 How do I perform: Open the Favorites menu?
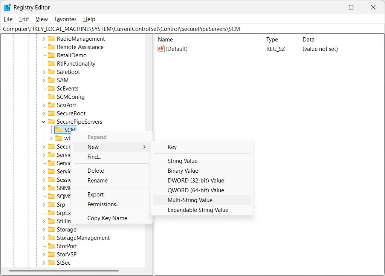point(66,19)
